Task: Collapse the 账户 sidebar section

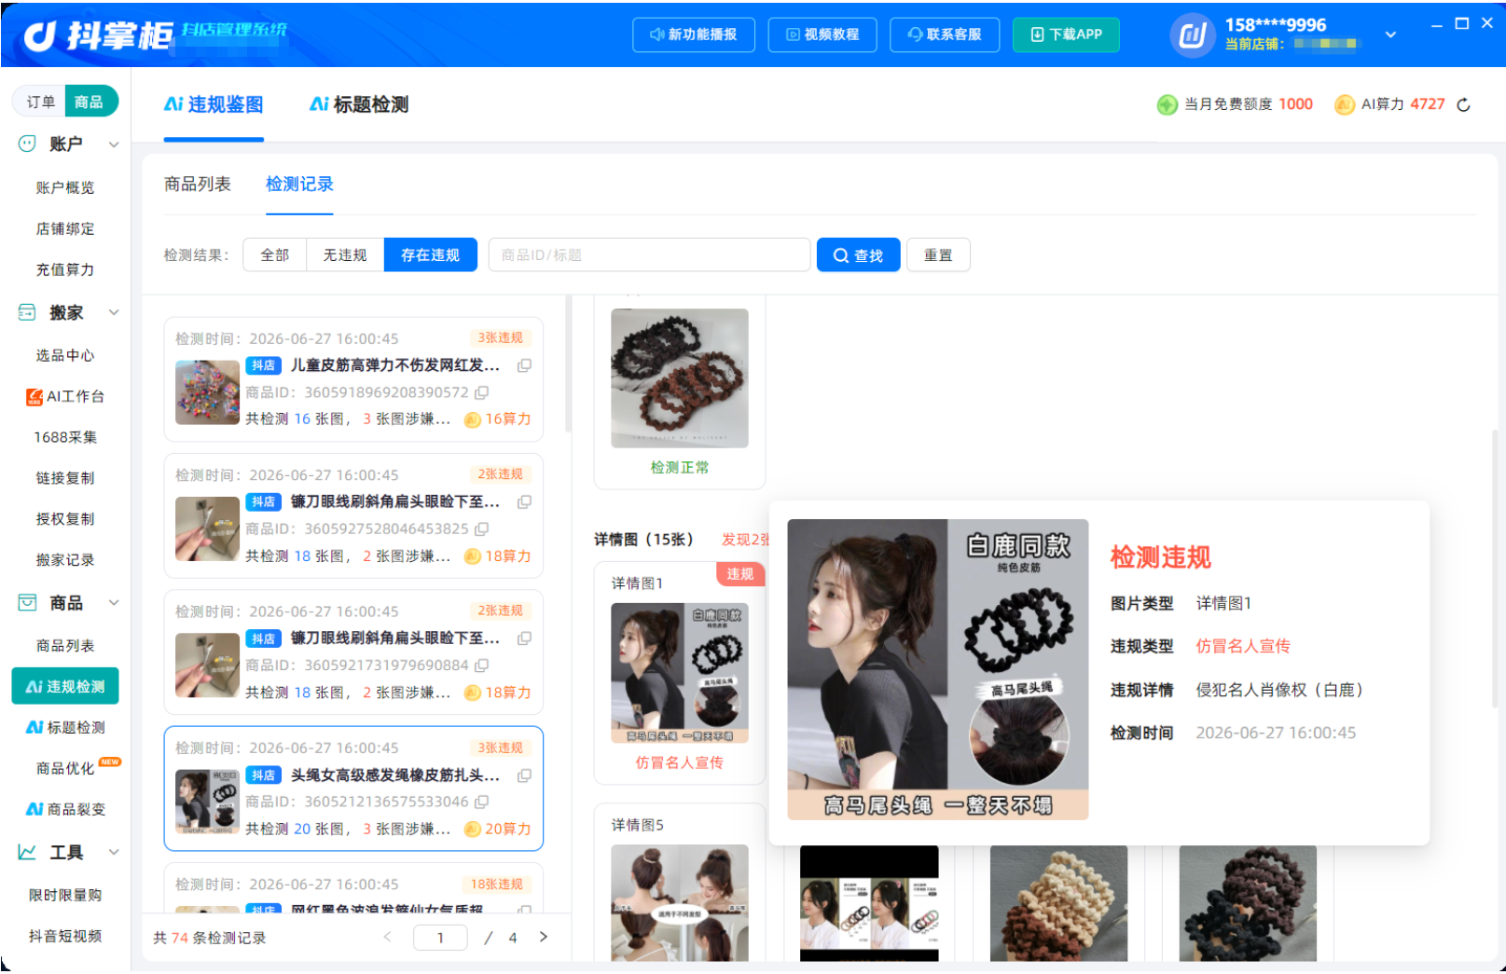Action: pyautogui.click(x=114, y=144)
